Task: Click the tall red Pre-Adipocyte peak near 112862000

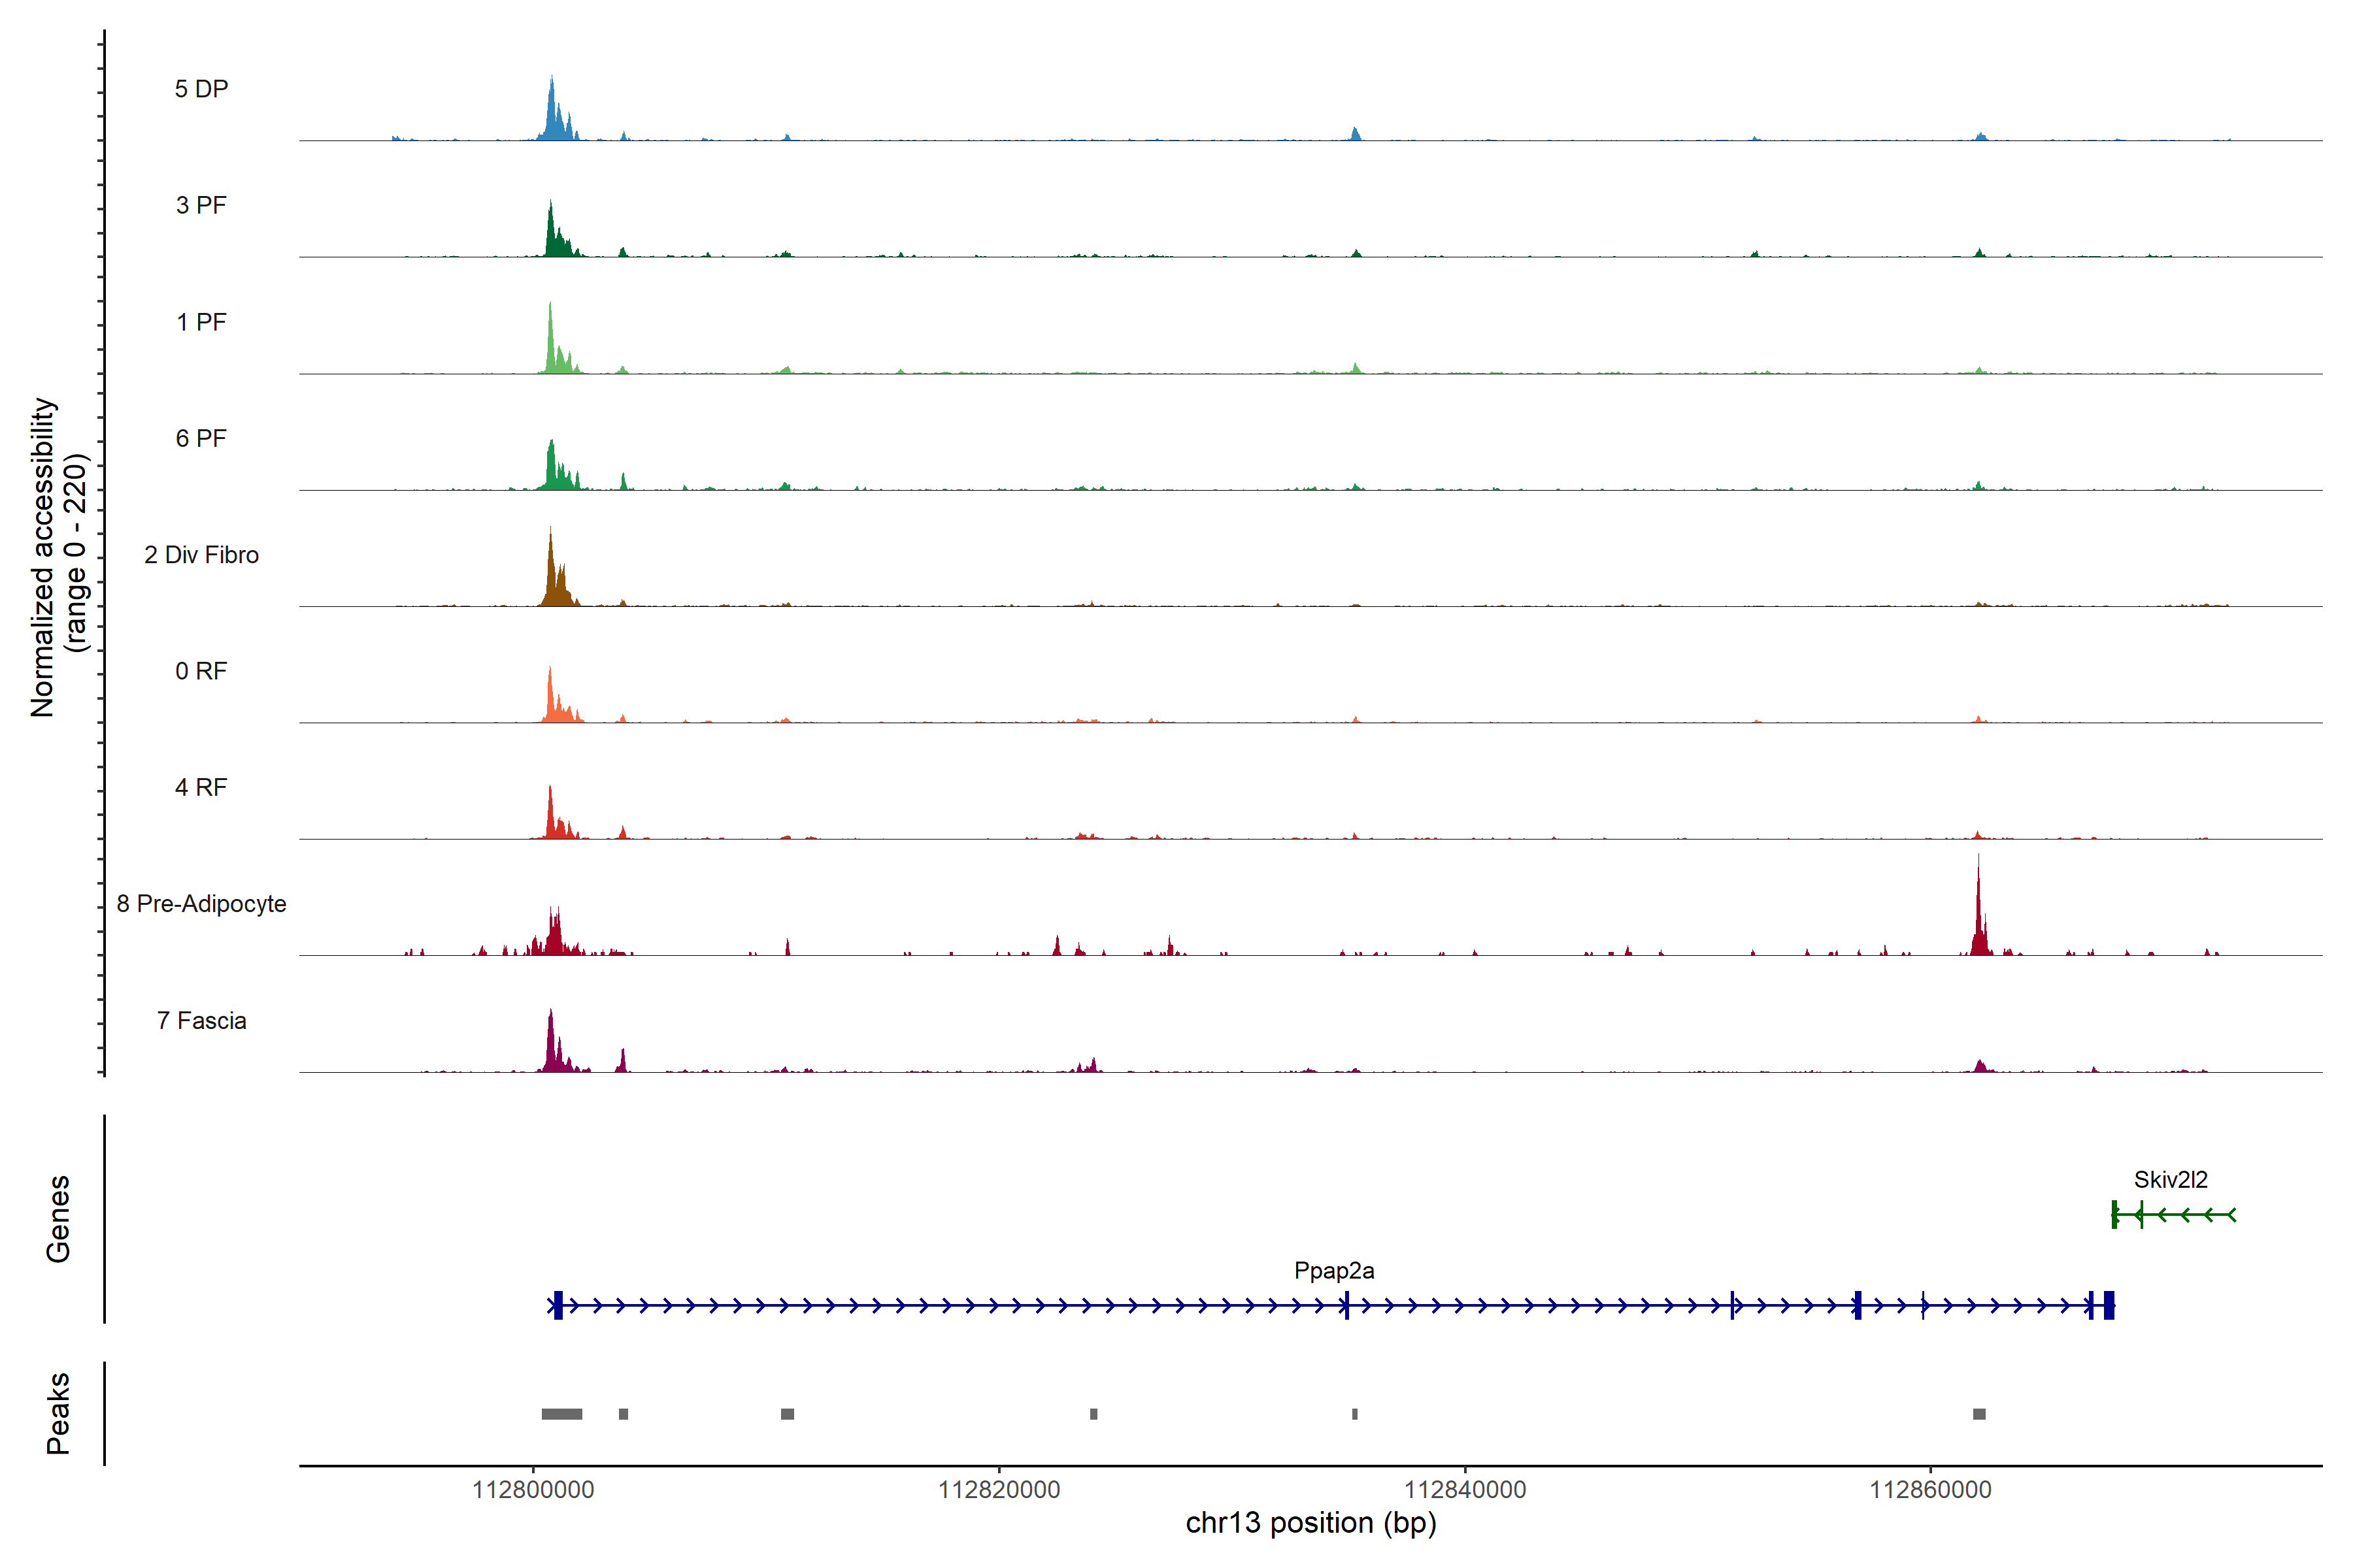Action: pos(1978,915)
